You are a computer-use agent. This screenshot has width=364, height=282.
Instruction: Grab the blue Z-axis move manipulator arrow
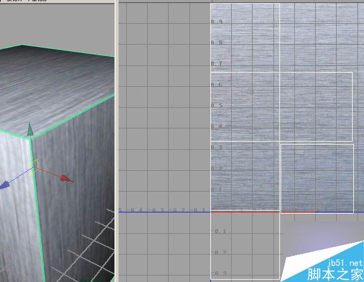click(x=4, y=185)
